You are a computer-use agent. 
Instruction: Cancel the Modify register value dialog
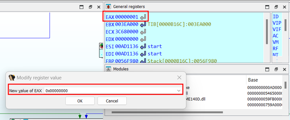pos(112,101)
